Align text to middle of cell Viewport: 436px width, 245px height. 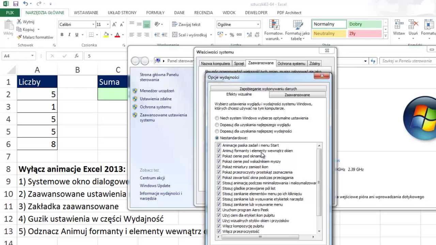(x=139, y=24)
